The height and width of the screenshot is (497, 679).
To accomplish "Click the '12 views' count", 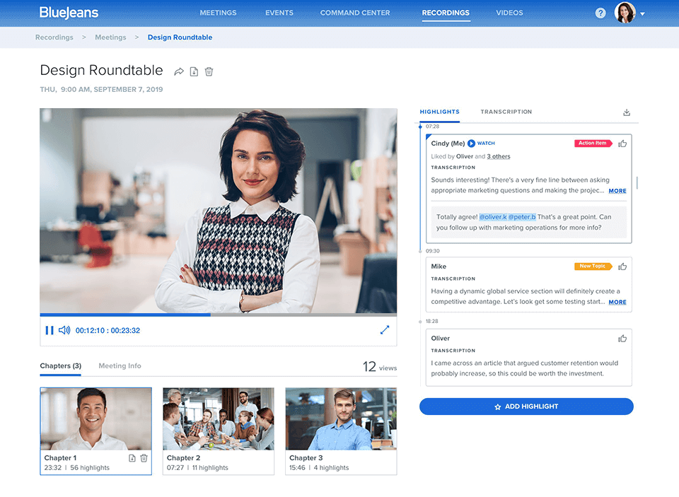I will click(379, 367).
